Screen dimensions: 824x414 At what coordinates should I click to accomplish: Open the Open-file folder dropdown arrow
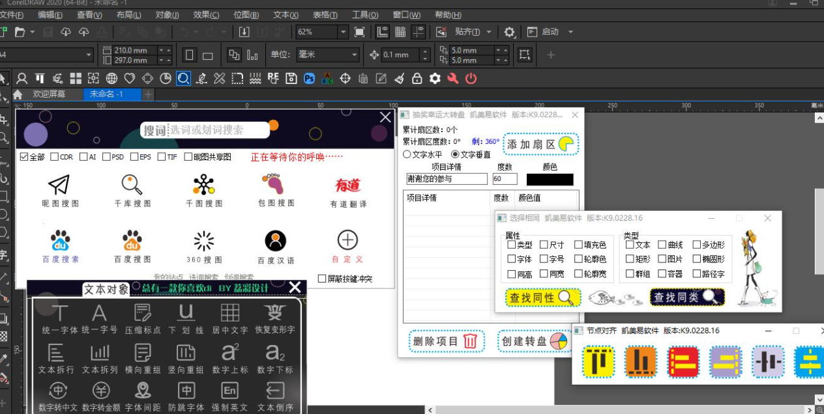[33, 32]
